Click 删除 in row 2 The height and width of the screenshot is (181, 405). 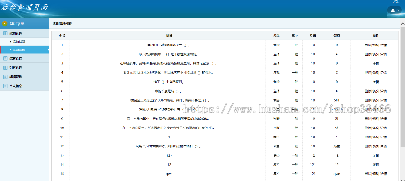(368, 54)
